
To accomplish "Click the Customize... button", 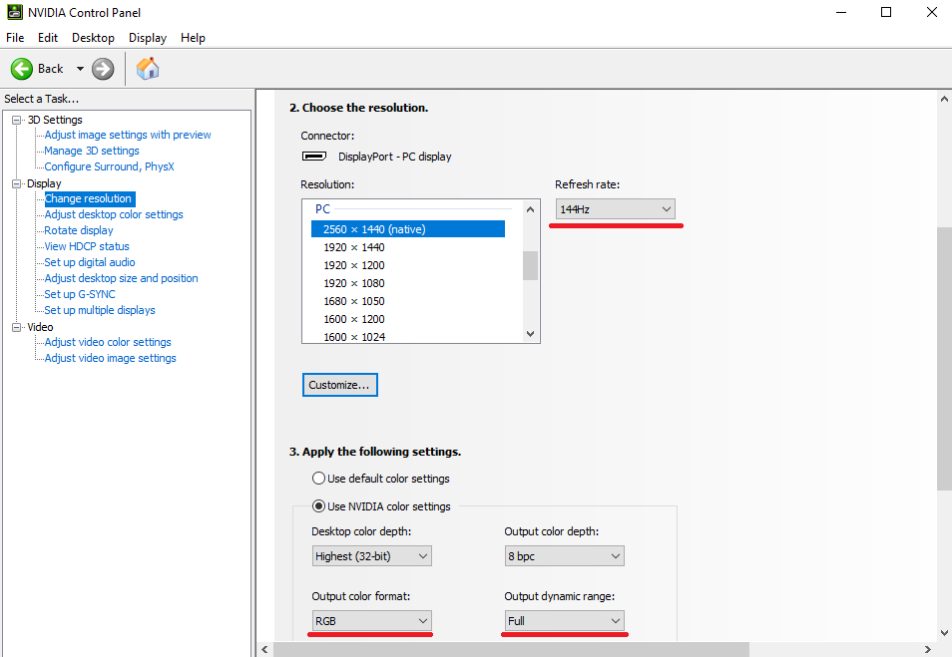I will click(340, 385).
